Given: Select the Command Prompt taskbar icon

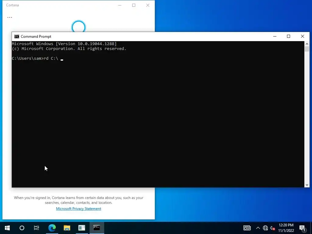Looking at the screenshot, I should point(97,228).
